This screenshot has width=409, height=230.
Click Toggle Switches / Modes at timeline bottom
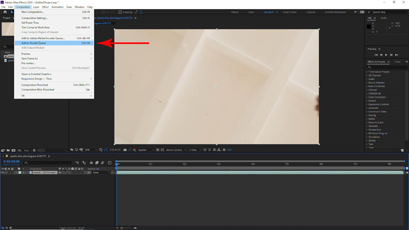tap(72, 228)
